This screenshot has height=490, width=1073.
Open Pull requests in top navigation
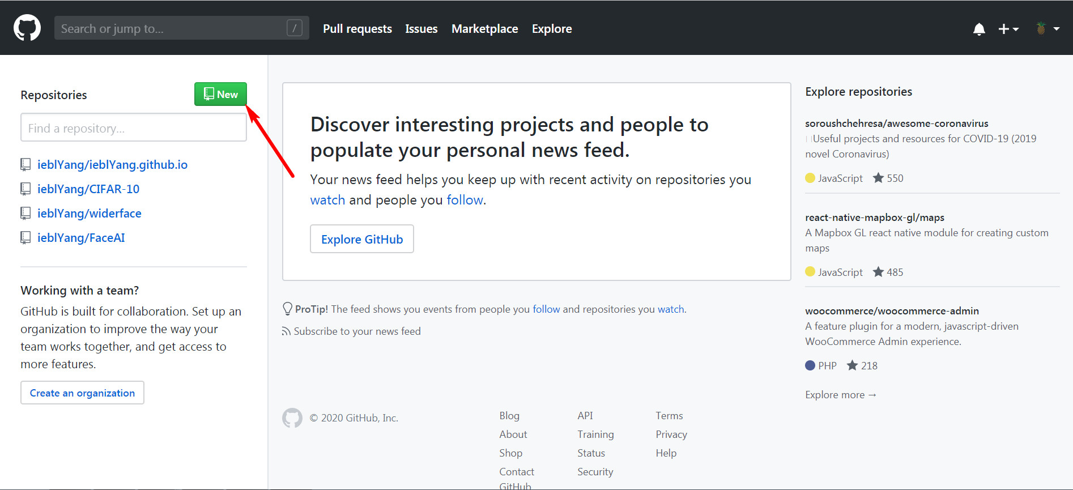[357, 29]
